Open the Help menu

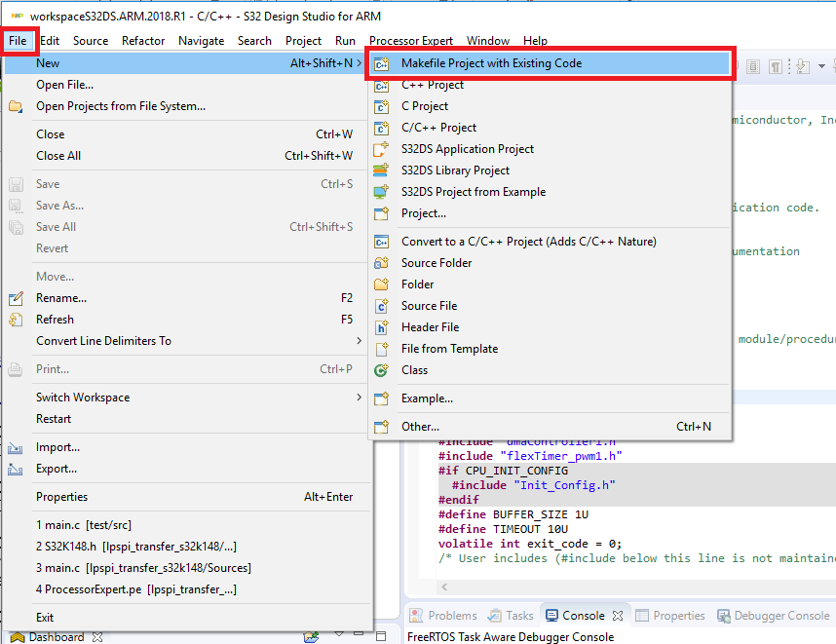click(535, 41)
